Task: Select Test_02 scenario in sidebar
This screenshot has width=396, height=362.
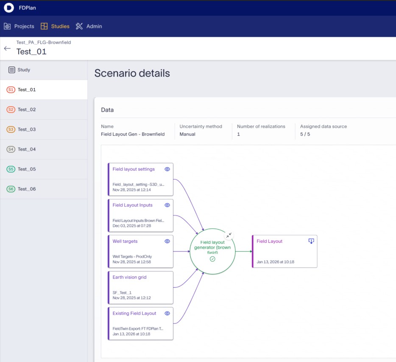Action: pos(27,109)
